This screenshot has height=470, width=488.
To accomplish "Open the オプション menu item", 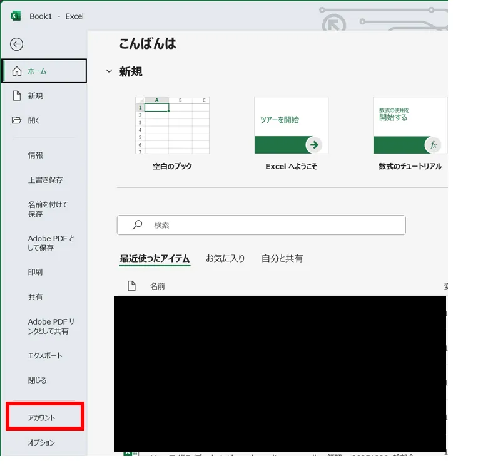I will pos(42,442).
